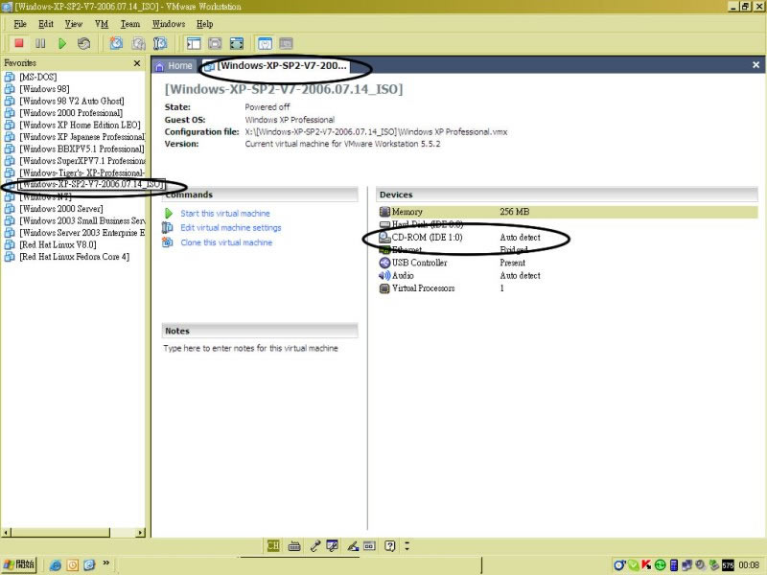Click the Reset virtual machine toolbar icon
Image resolution: width=767 pixels, height=575 pixels.
pyautogui.click(x=83, y=43)
